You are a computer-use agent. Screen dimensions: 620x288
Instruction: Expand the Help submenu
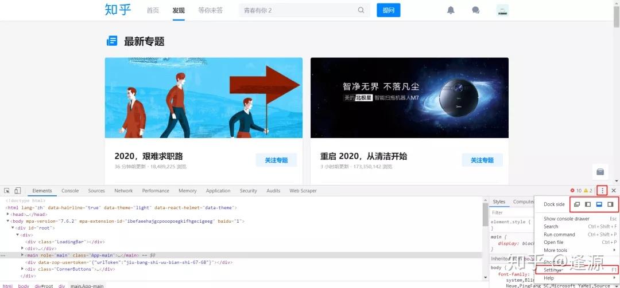click(x=576, y=278)
